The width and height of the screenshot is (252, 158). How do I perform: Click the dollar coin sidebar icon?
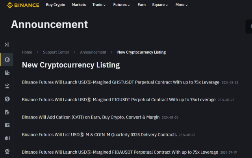tap(7, 99)
